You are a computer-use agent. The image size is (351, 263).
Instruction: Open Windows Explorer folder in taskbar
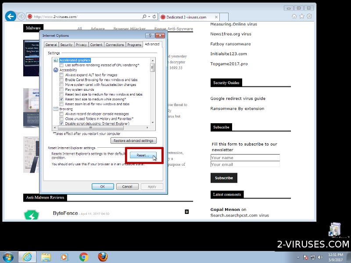[x=46, y=256]
